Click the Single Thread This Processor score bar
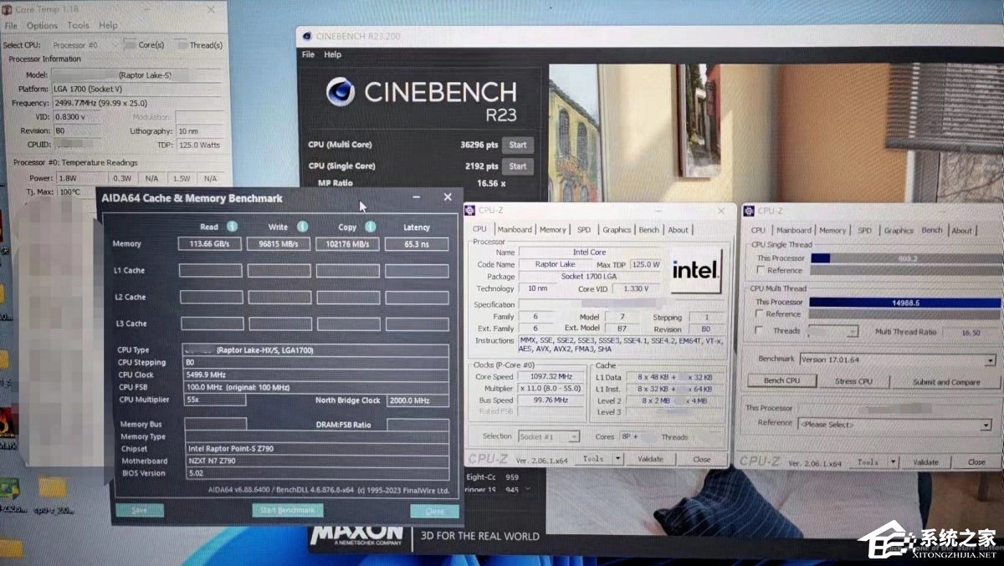Screen dimensions: 1004x566 [x=905, y=258]
